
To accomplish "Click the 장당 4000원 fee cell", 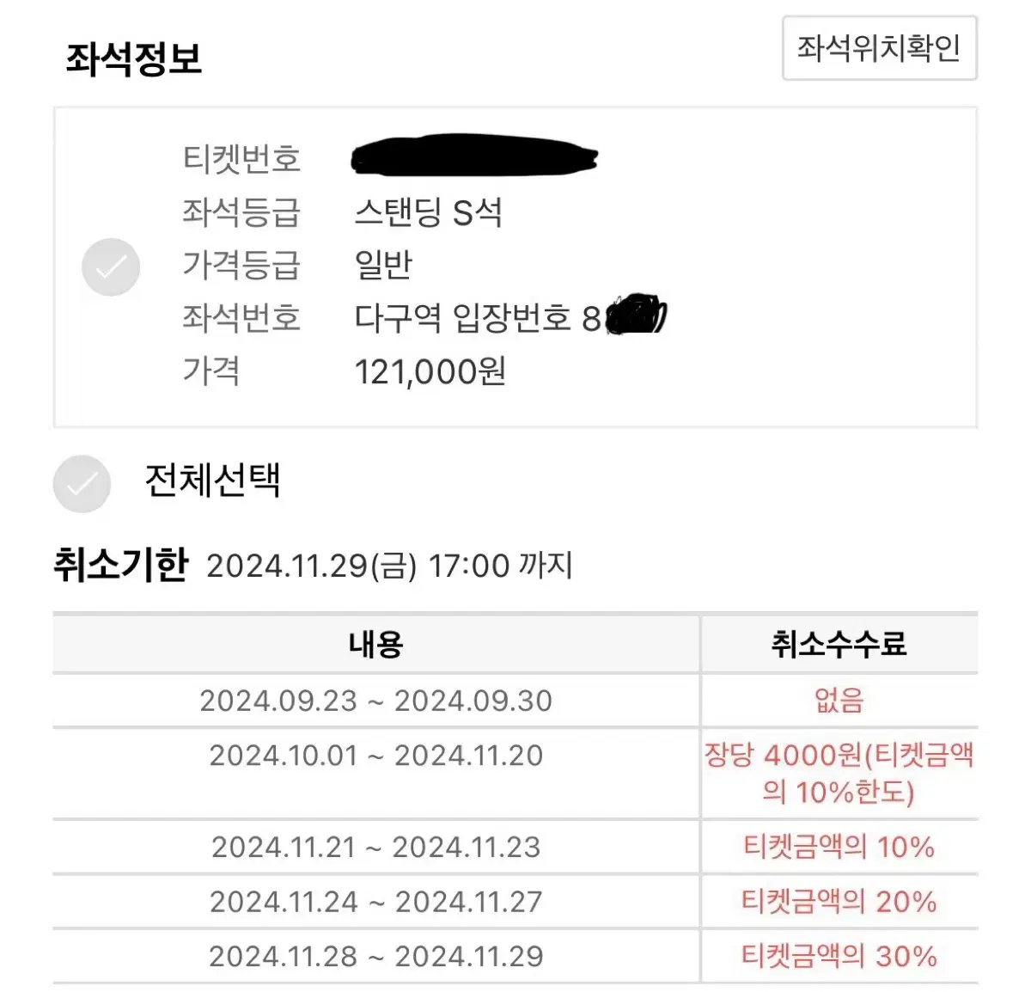I will [839, 774].
